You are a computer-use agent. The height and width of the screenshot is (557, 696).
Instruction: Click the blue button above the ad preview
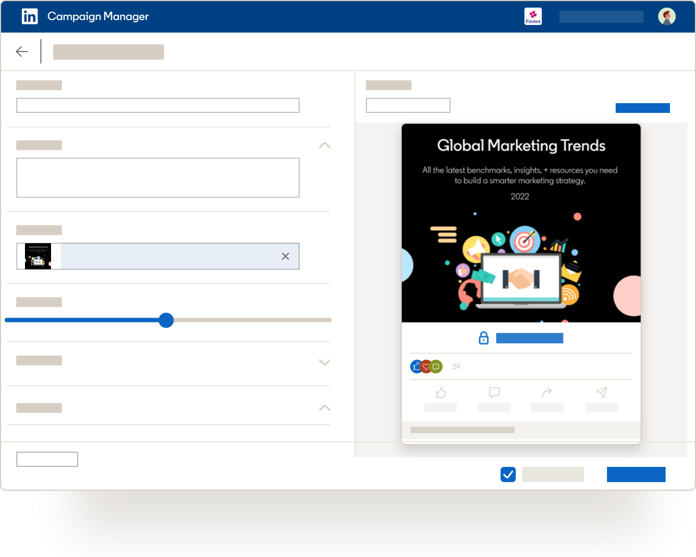(x=643, y=108)
